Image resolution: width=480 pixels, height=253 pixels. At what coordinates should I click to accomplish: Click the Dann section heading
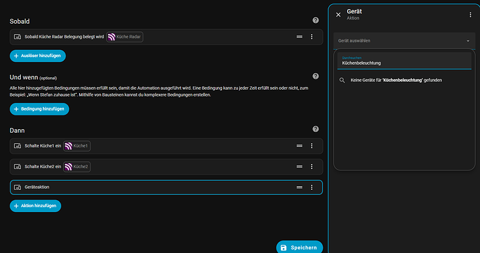[x=17, y=131]
